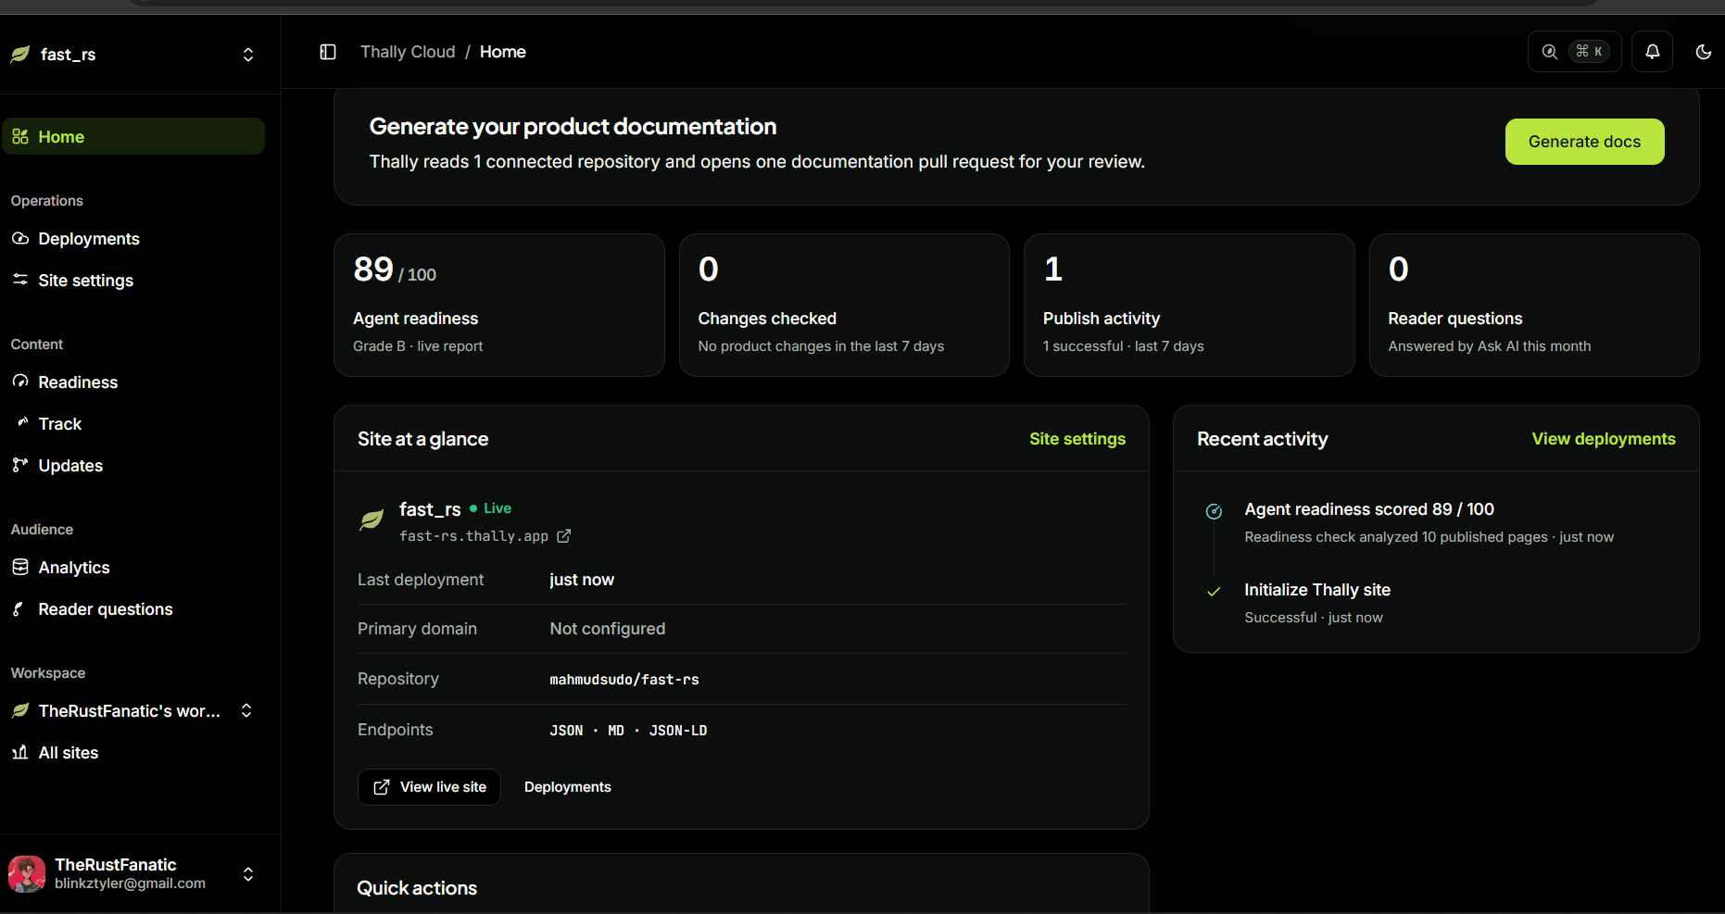The image size is (1725, 914).
Task: Open the Agent readiness score card
Action: point(499,305)
